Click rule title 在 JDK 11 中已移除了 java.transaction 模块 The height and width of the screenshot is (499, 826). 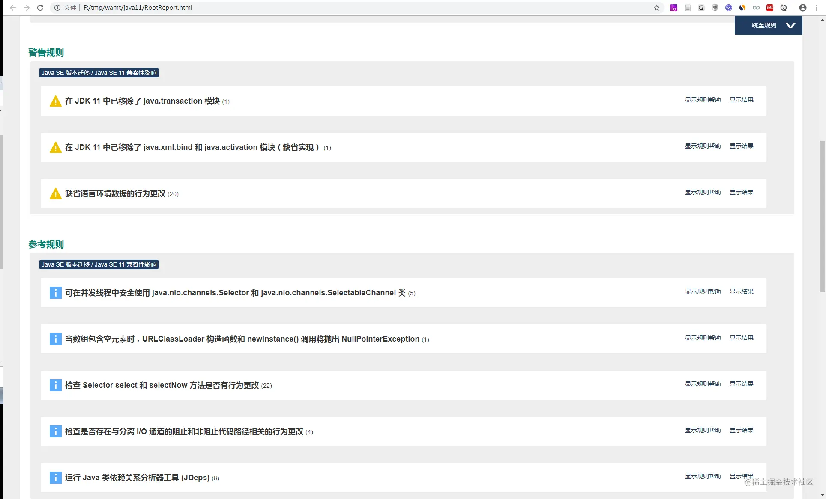point(142,101)
